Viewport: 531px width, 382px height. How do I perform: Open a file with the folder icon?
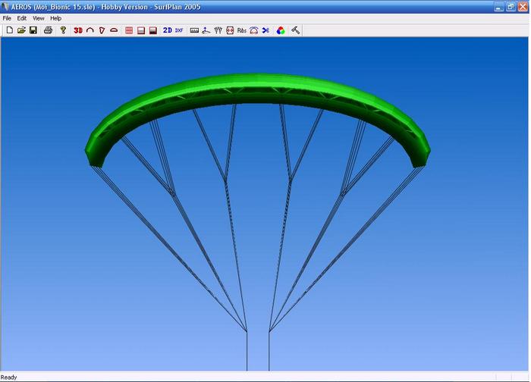tap(21, 30)
